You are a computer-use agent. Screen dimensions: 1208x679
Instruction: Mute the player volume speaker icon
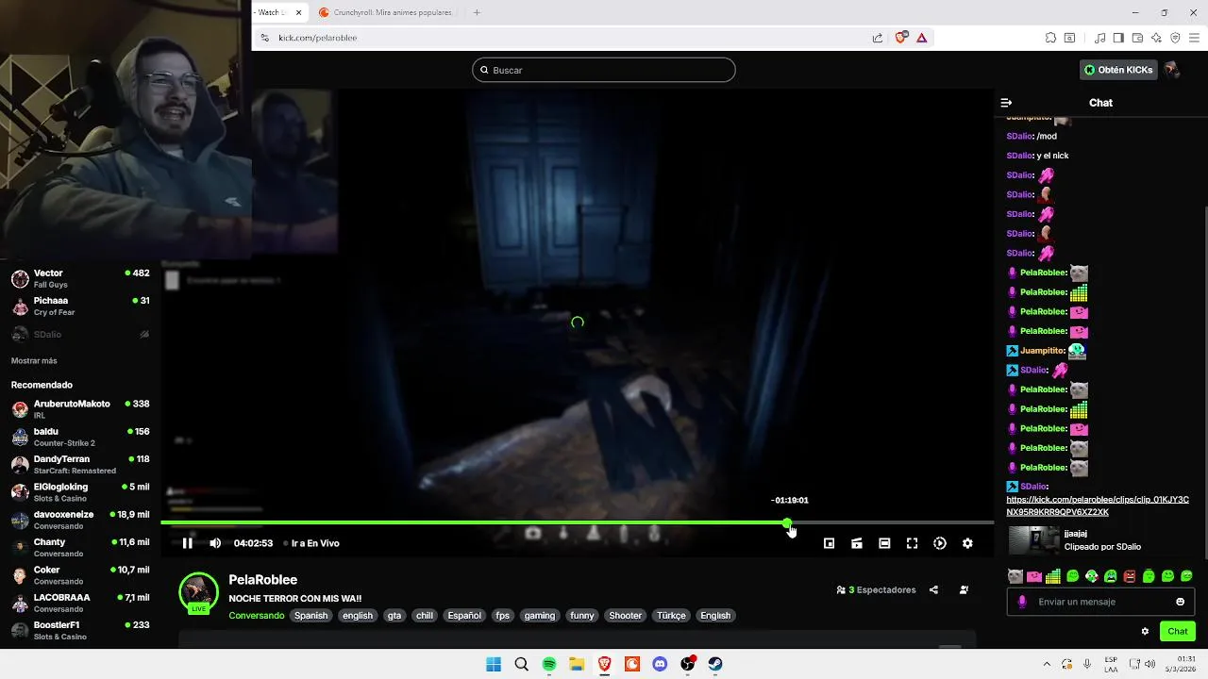(x=215, y=543)
